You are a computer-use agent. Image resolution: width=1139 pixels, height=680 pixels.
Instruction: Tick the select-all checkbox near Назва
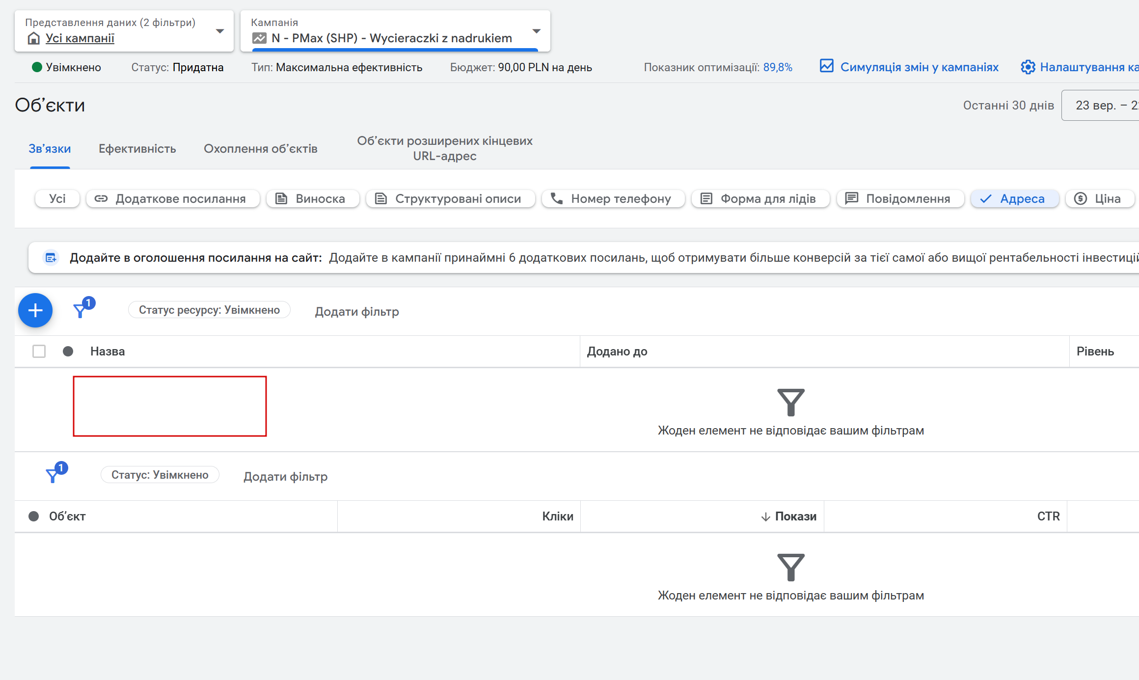(x=39, y=352)
